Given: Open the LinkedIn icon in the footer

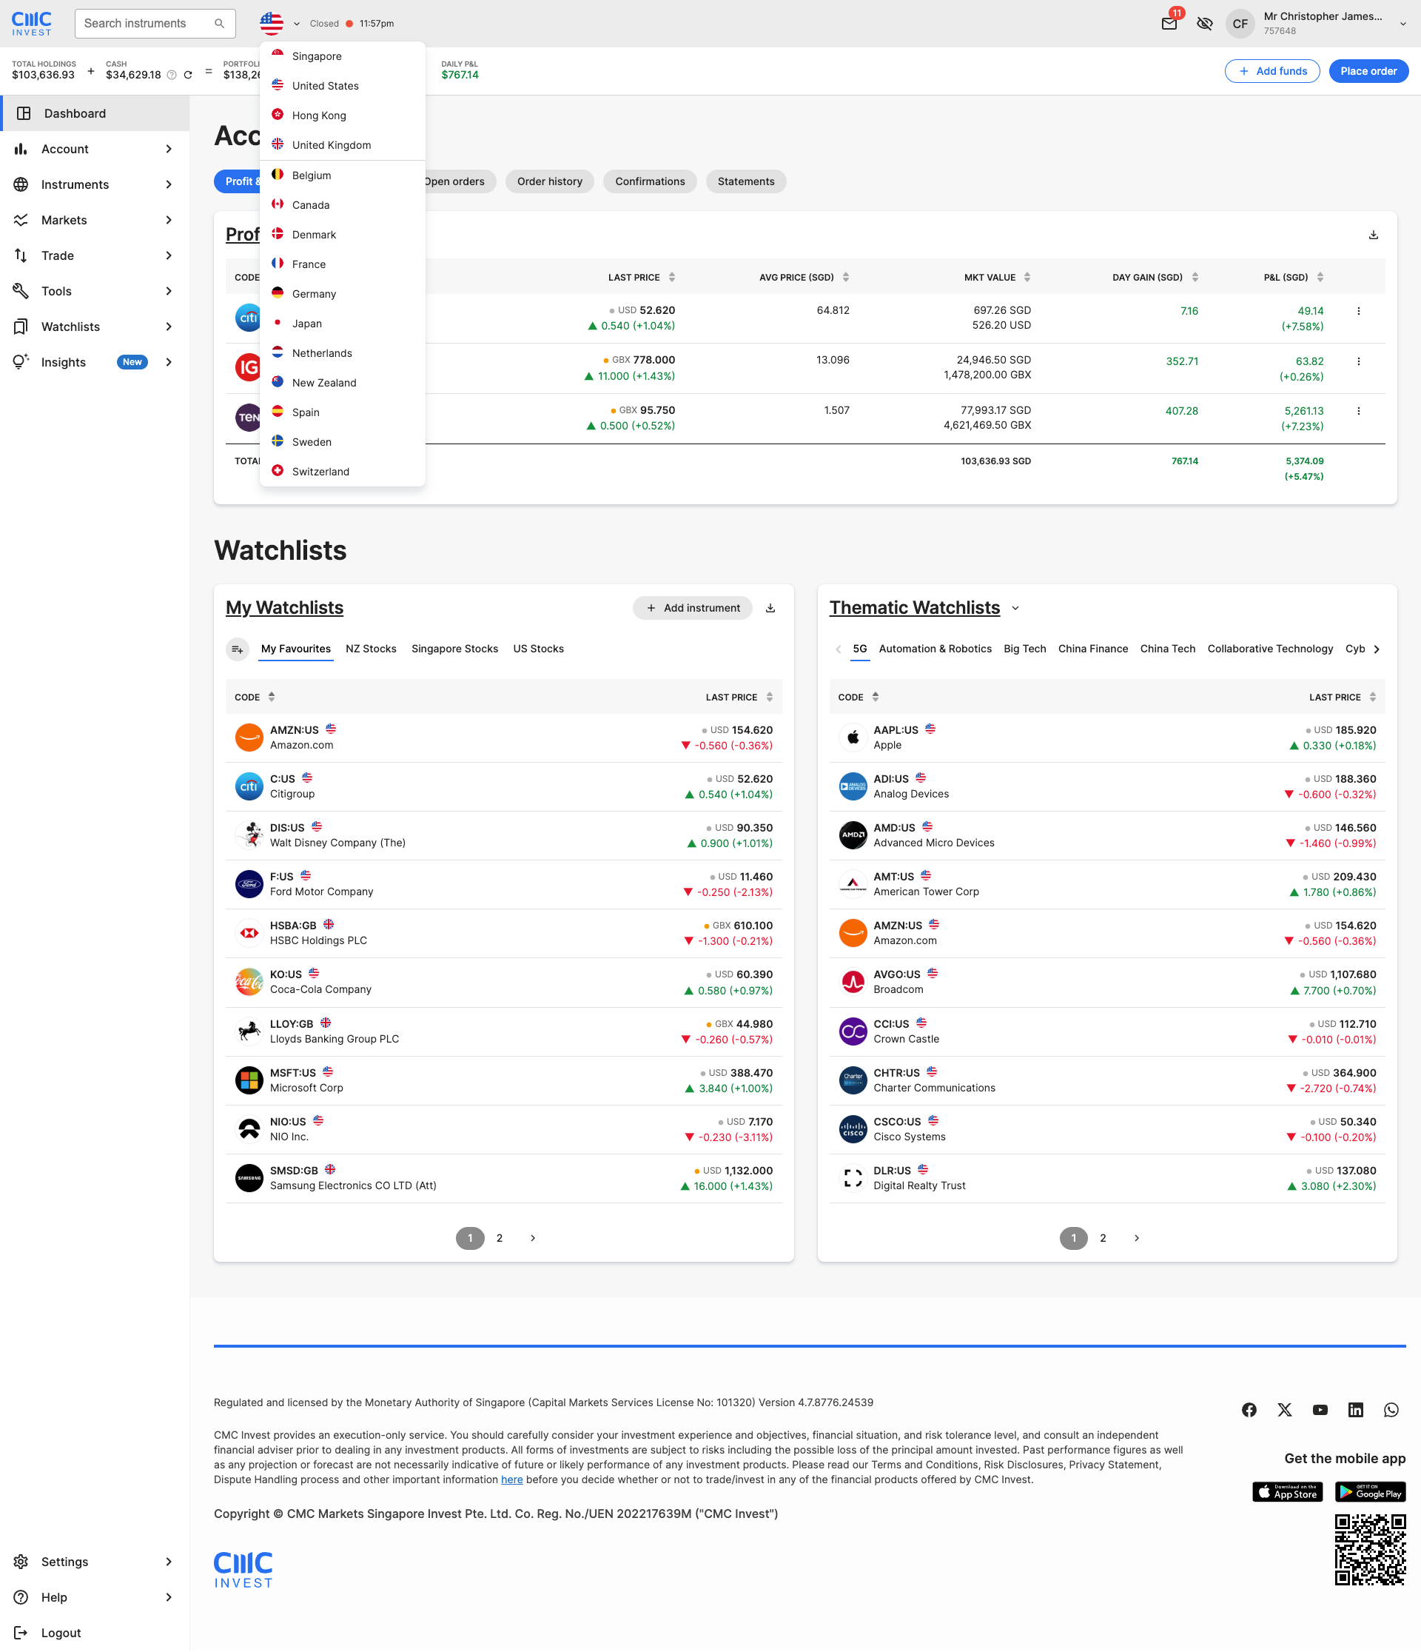Looking at the screenshot, I should pos(1356,1410).
